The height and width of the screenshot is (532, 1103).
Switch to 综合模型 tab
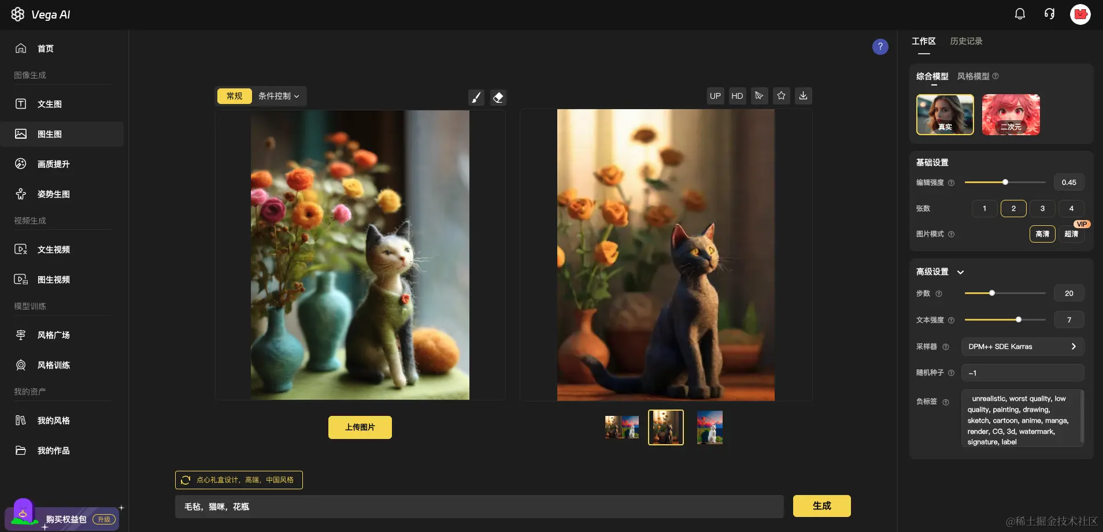[x=932, y=76]
